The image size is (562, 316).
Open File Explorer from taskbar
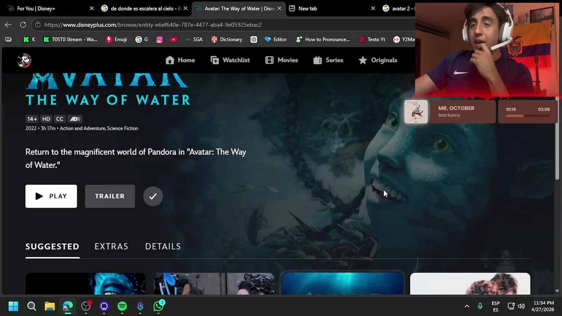point(50,306)
